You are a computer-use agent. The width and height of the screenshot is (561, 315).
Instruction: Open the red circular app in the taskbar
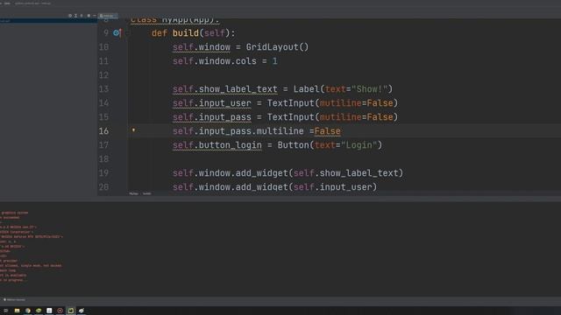coord(60,311)
